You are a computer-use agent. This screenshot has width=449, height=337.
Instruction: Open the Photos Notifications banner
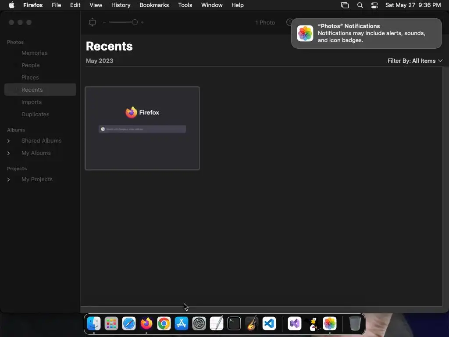366,33
